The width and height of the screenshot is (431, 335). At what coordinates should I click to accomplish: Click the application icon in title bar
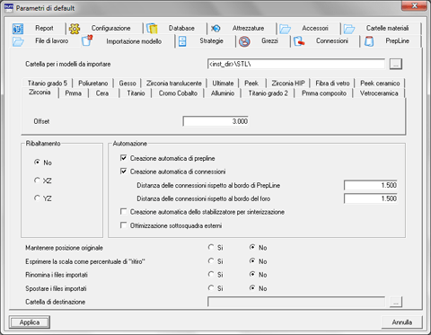[8, 8]
